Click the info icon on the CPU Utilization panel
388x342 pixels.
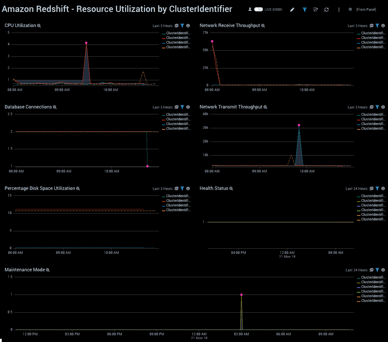tap(188, 26)
